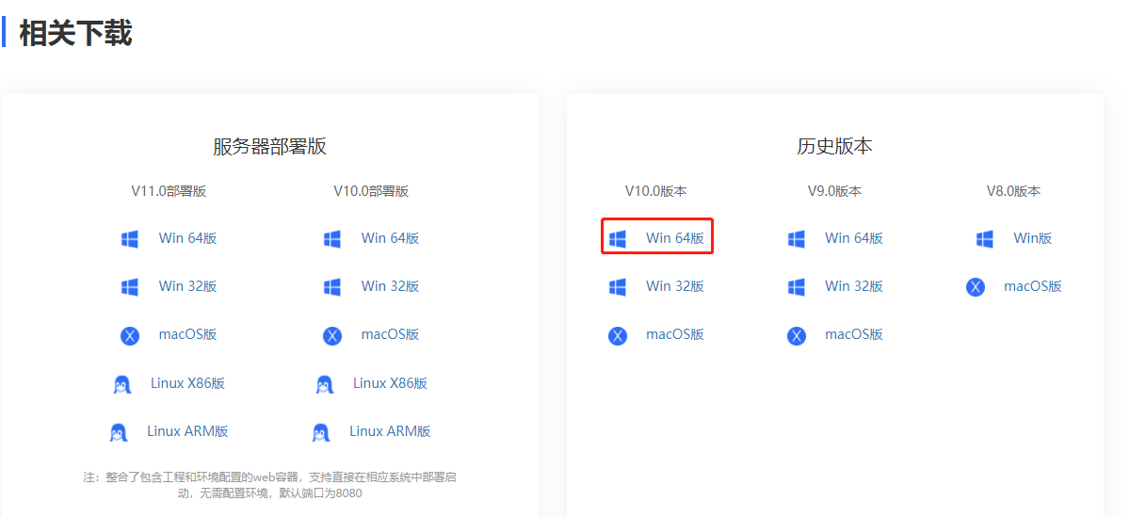
Task: Download history V10.0版本 Win 64版
Action: pyautogui.click(x=674, y=238)
